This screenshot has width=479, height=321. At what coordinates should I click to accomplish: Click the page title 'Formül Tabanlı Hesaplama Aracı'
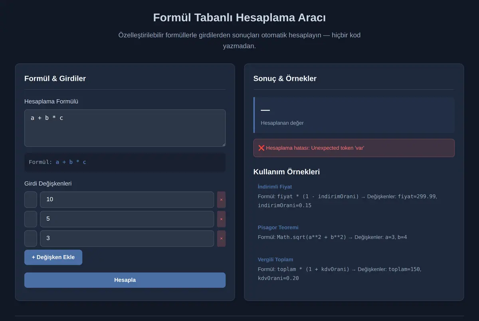click(239, 18)
